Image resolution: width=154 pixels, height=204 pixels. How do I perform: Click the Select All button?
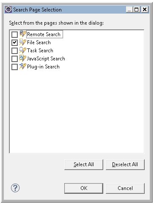[x=84, y=164]
